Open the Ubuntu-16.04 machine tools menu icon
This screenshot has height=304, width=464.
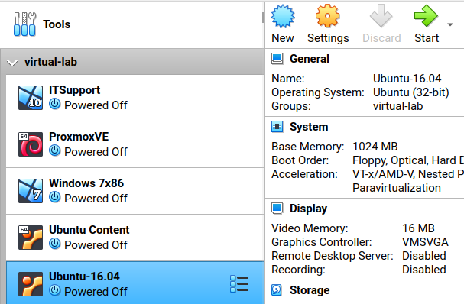tap(239, 284)
